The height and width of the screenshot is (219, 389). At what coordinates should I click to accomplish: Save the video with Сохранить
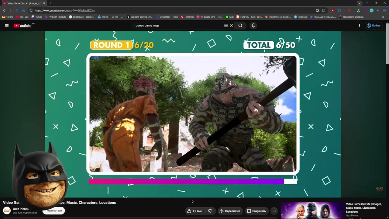tap(256, 211)
